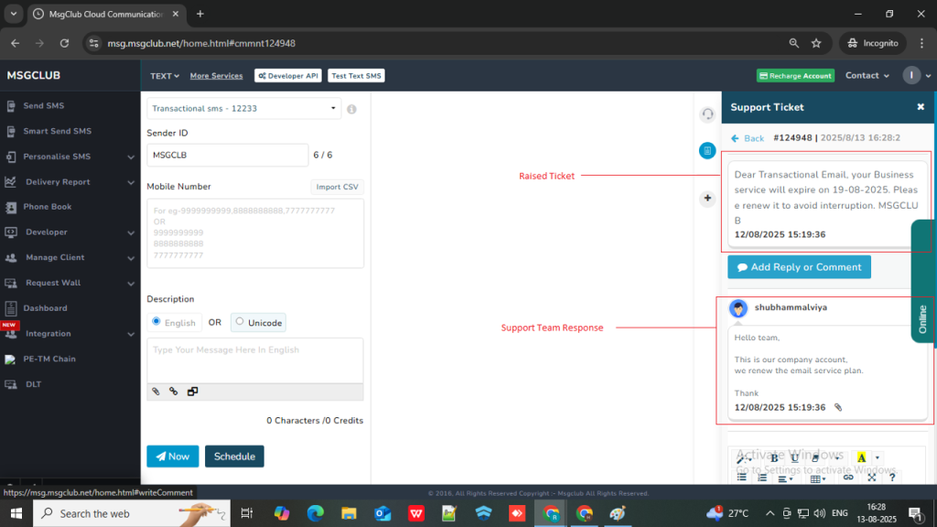Screen dimensions: 937x527
Task: Follow the More Services link
Action: pos(216,76)
